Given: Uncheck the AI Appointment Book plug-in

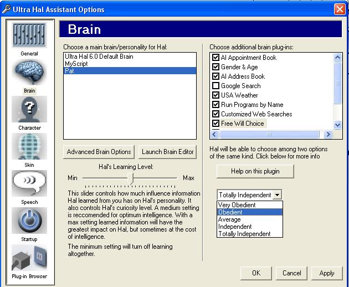Looking at the screenshot, I should [x=215, y=58].
